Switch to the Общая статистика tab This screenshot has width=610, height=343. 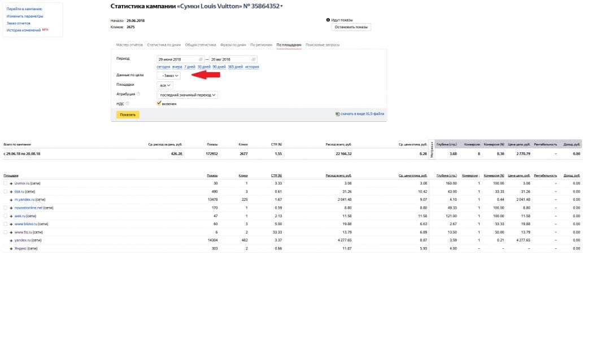tap(201, 45)
